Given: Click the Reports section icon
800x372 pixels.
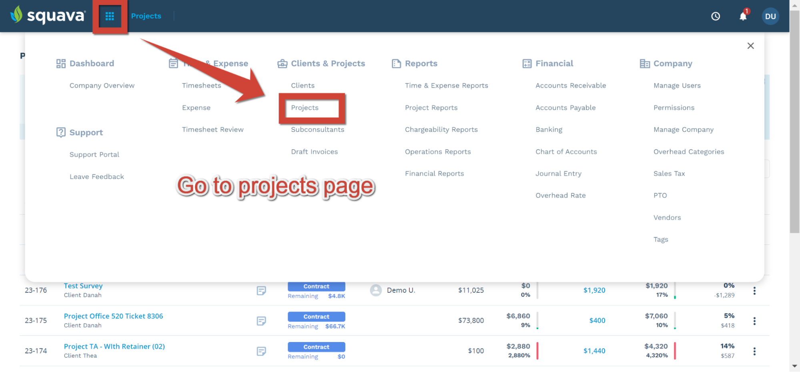Looking at the screenshot, I should pos(396,64).
